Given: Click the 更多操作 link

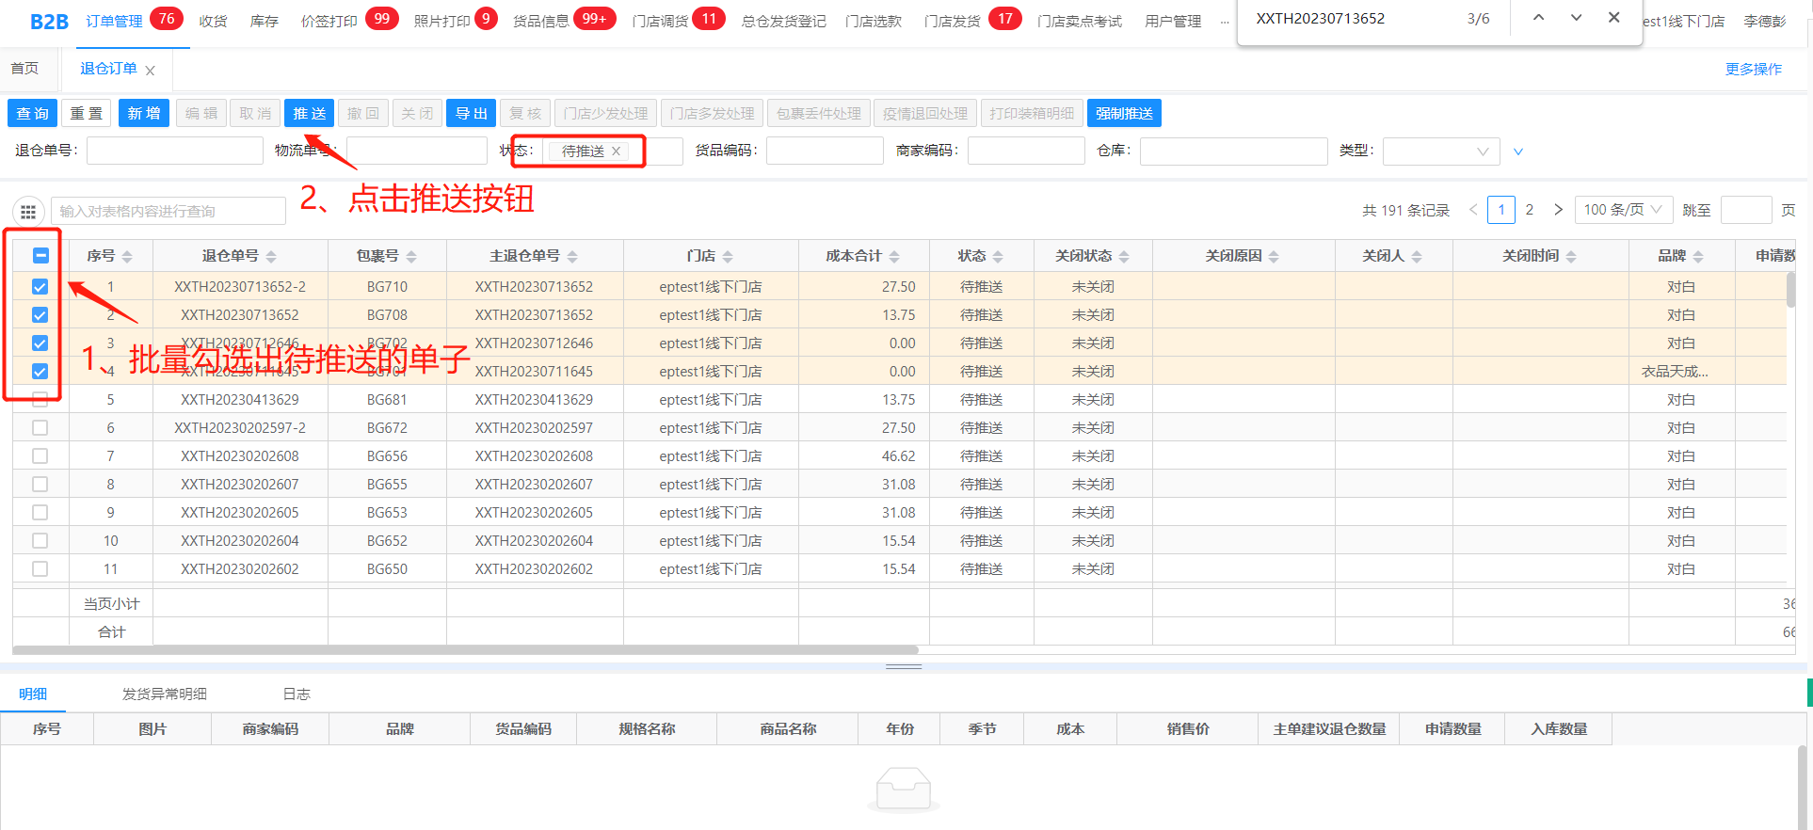Looking at the screenshot, I should tap(1753, 70).
